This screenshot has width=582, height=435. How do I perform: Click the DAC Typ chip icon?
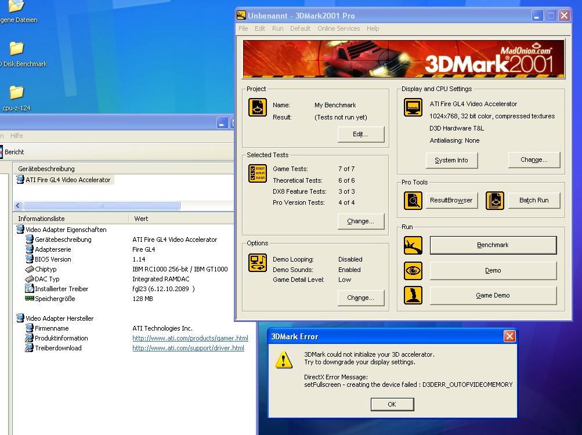click(30, 279)
